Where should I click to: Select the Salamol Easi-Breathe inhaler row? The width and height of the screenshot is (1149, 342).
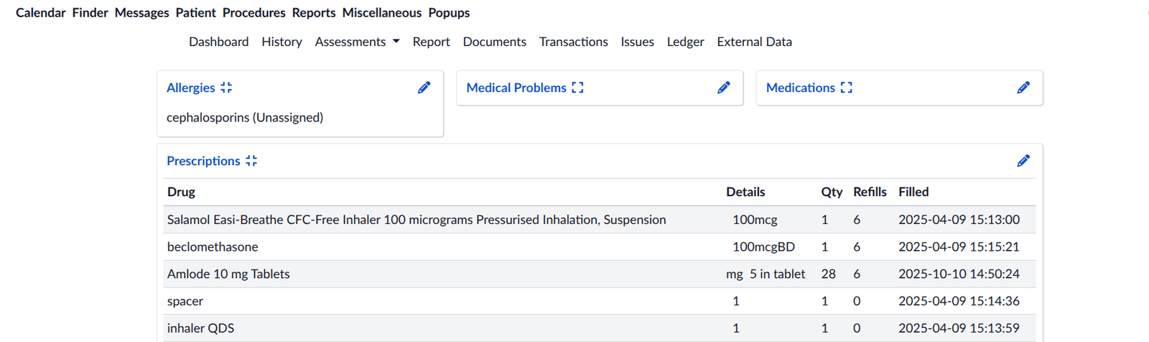coord(600,220)
